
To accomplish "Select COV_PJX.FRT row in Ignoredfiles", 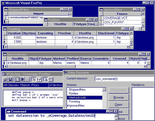I will (122, 22).
